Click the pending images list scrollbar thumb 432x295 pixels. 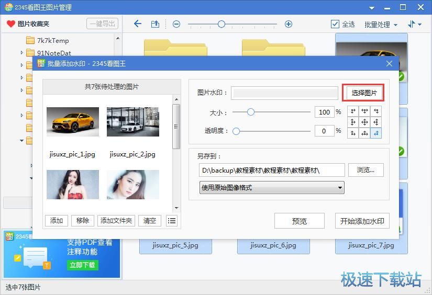(x=176, y=126)
